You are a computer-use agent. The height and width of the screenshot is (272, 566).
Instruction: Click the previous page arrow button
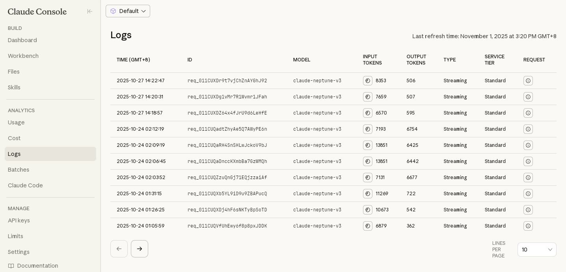(119, 249)
